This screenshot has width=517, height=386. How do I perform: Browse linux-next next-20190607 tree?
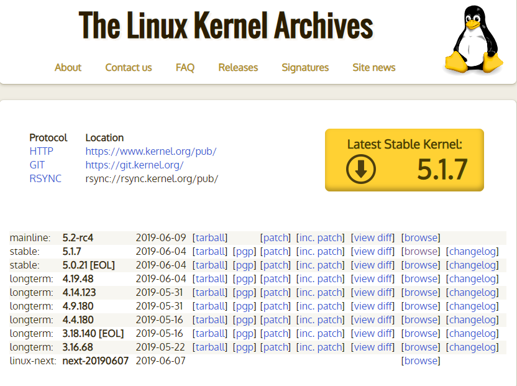click(x=421, y=361)
